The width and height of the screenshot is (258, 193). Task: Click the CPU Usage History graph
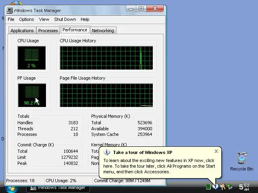[x=106, y=58]
